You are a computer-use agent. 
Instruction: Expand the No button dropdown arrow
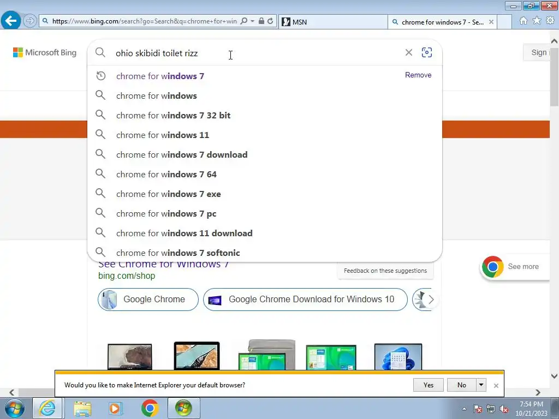(x=481, y=385)
